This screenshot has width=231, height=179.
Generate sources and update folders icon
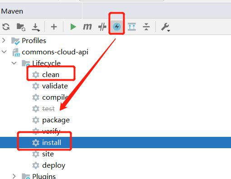pos(21,27)
